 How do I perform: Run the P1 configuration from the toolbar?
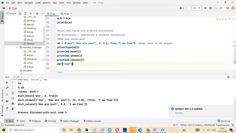click(x=205, y=8)
